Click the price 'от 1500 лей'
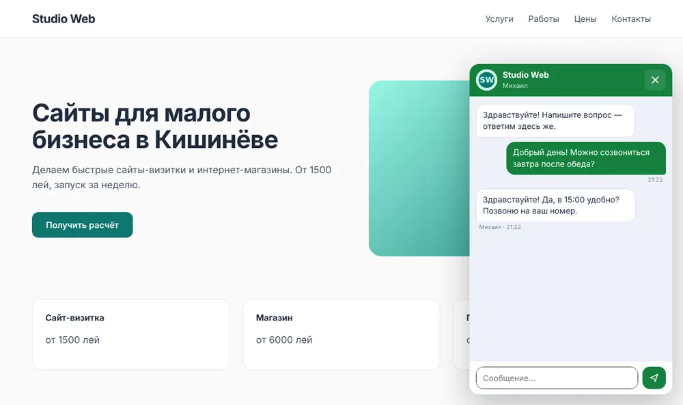 [72, 340]
